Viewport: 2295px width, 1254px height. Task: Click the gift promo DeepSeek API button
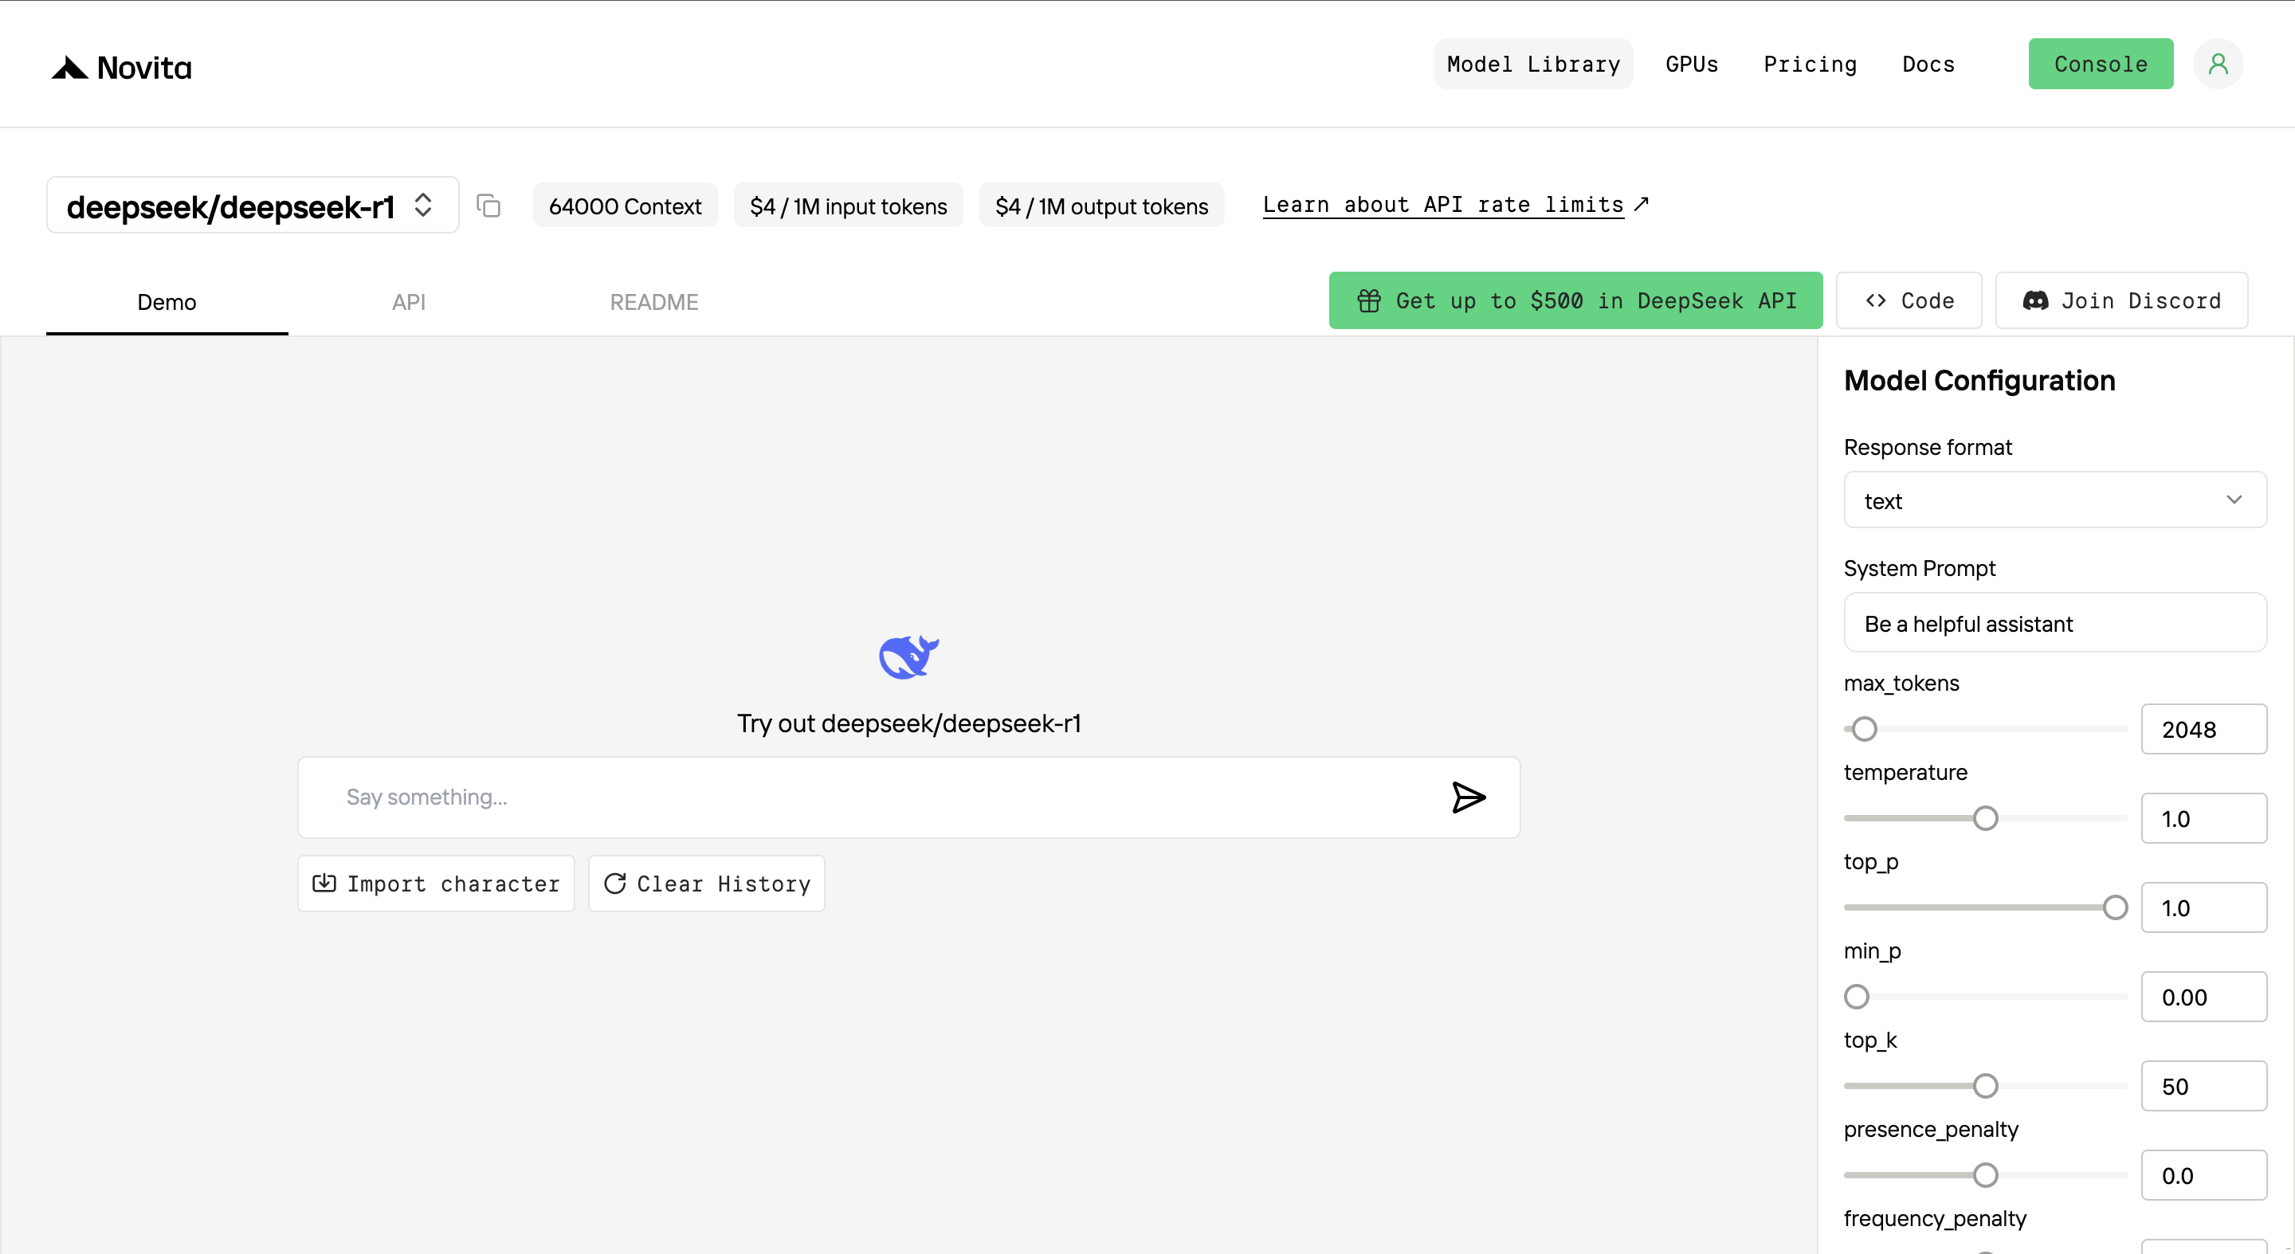1575,301
